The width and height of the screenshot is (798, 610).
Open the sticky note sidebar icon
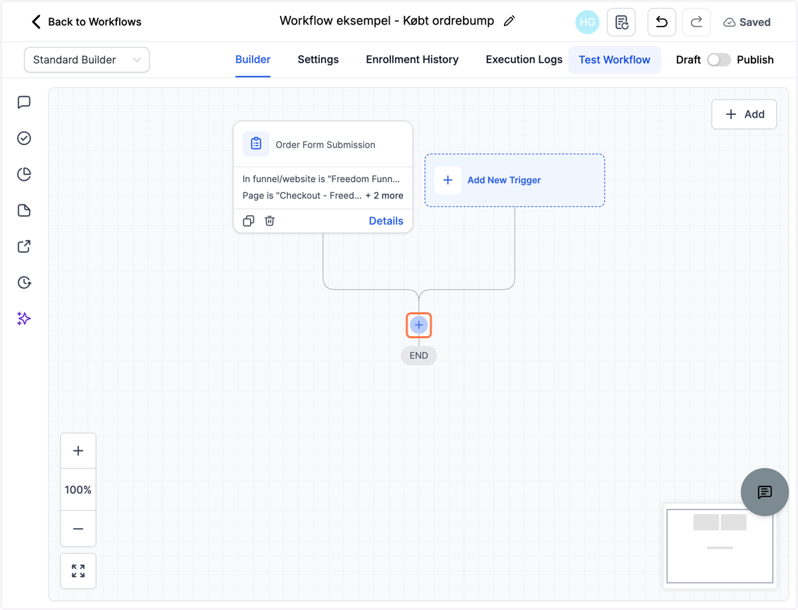click(x=24, y=211)
